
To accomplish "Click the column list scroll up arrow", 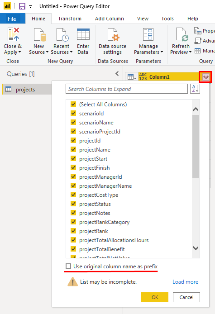I will coord(196,109).
